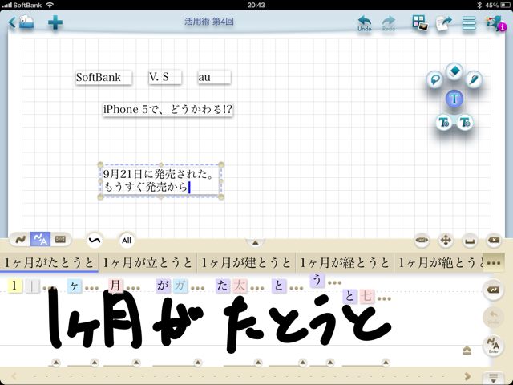Choose the ガ katakana character candidate
The image size is (513, 385).
coord(180,286)
